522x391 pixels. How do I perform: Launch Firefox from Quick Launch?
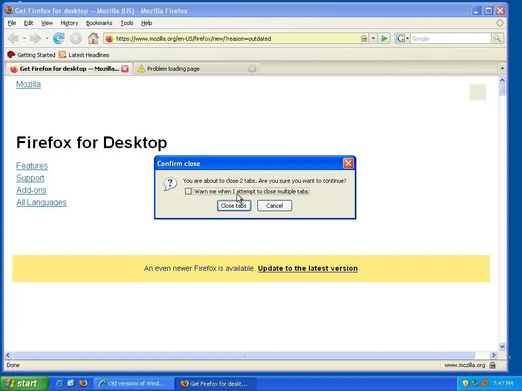(83, 383)
